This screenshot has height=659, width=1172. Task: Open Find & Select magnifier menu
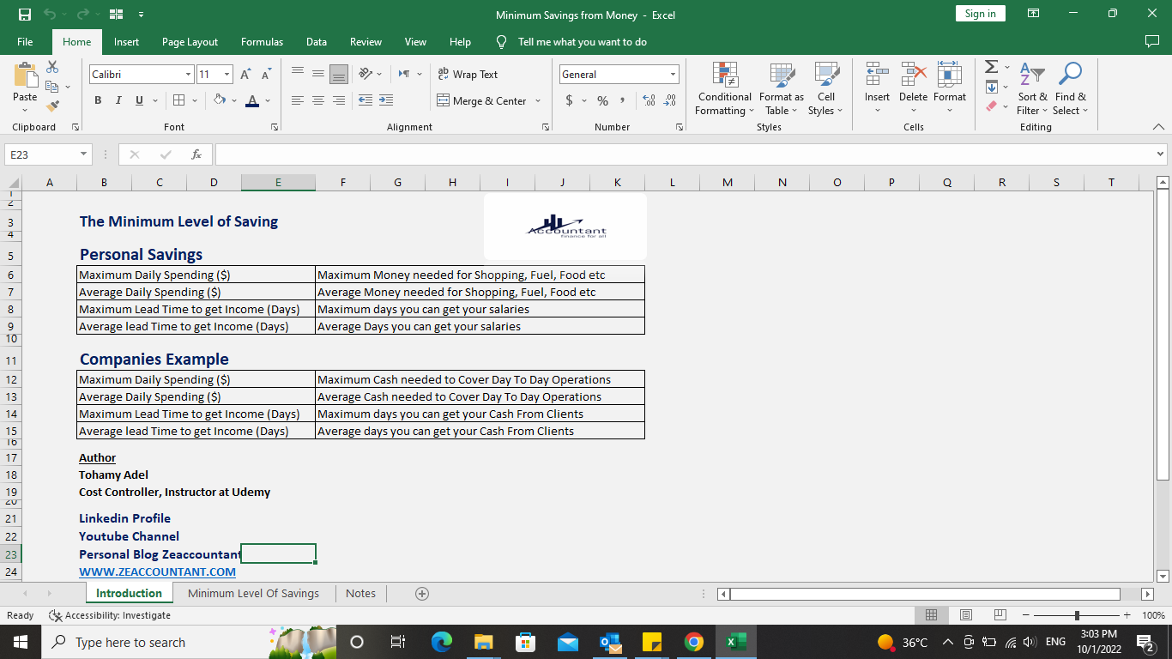[x=1071, y=88]
